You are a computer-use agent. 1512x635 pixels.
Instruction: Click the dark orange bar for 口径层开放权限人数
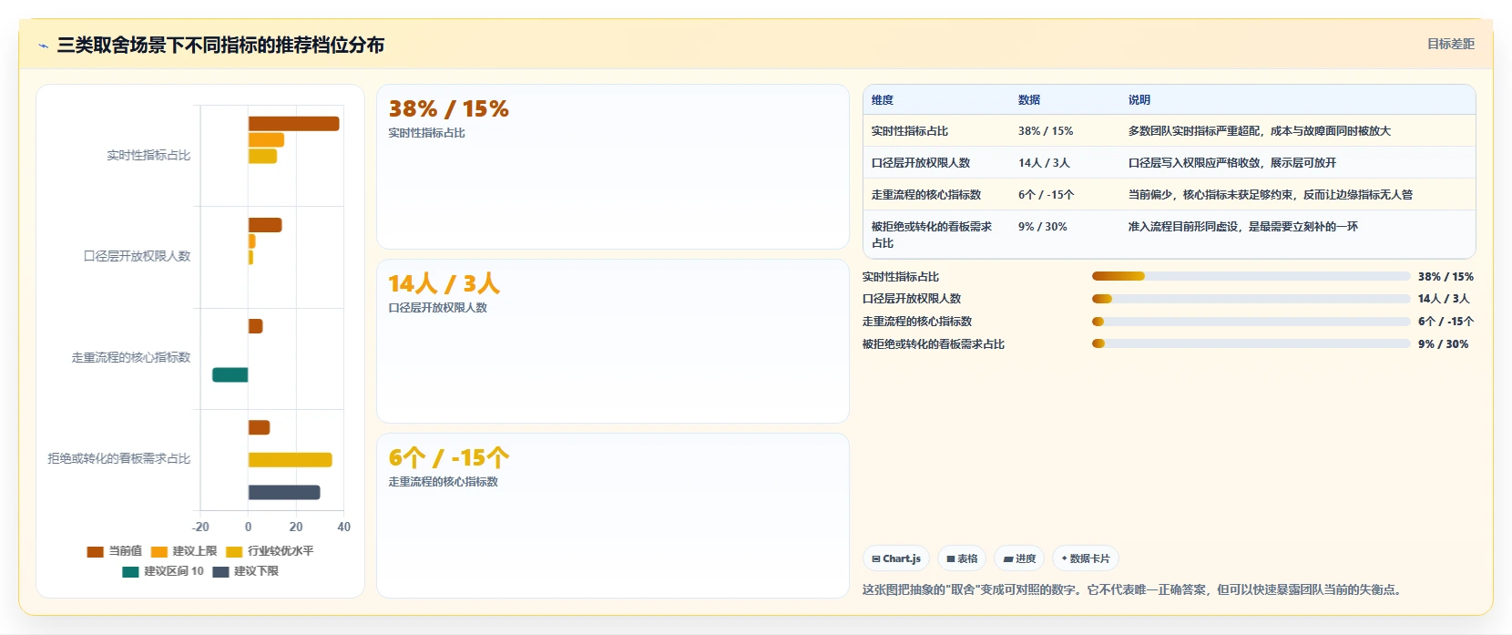pyautogui.click(x=265, y=225)
